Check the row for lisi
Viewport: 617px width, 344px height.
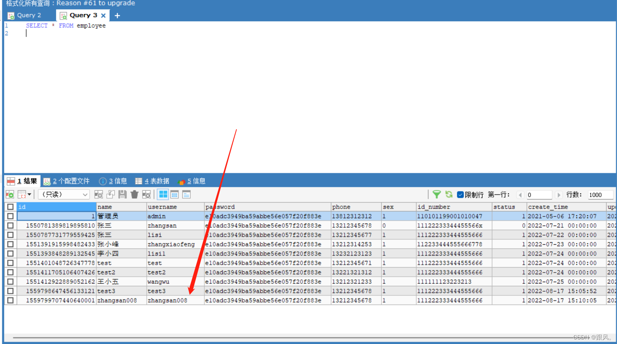[x=10, y=235]
